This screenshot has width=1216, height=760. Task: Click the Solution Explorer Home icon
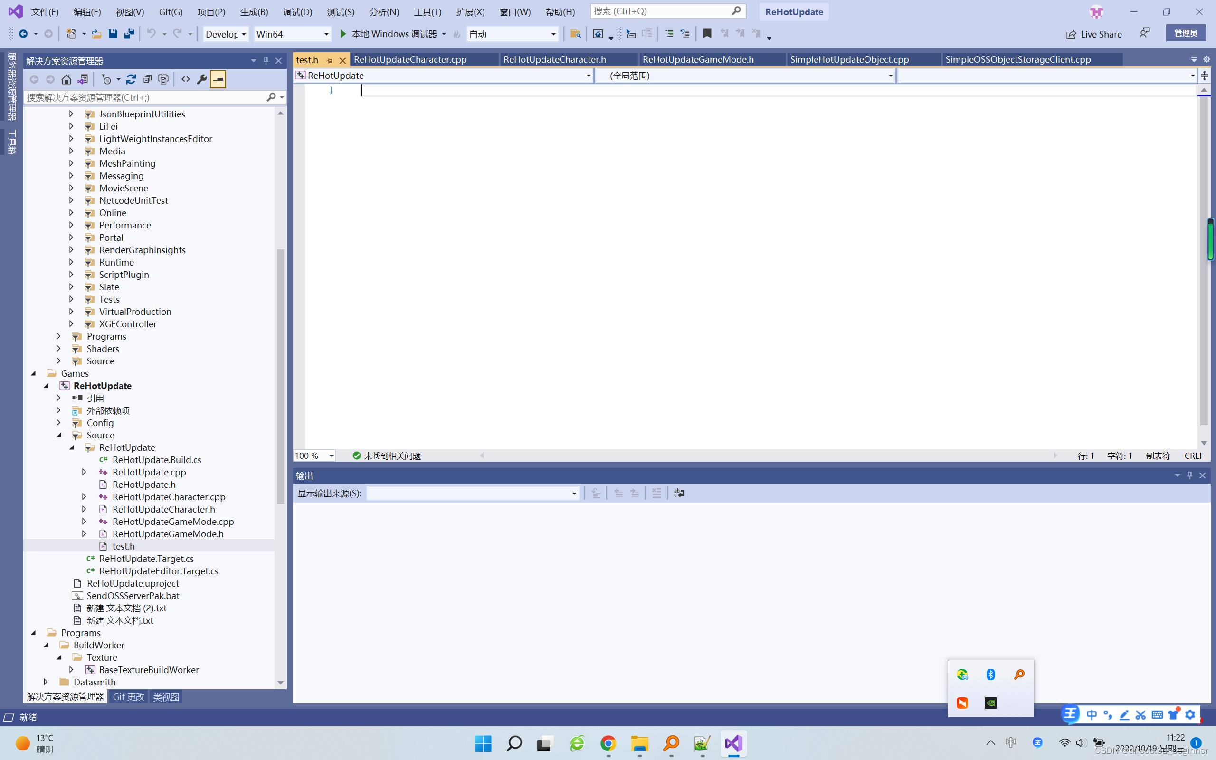click(66, 79)
